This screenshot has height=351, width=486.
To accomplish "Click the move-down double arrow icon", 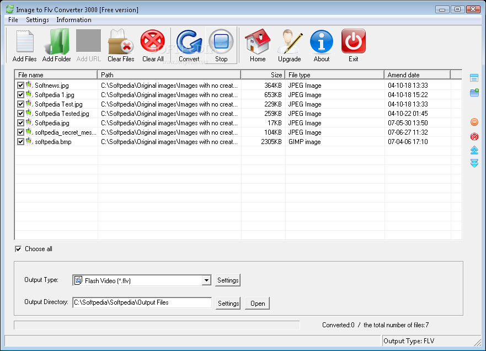I will click(474, 163).
